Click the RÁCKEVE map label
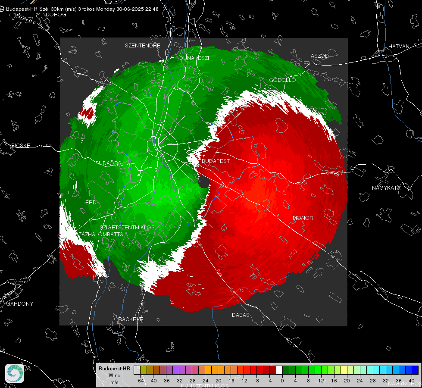422x388 pixels. 131,319
